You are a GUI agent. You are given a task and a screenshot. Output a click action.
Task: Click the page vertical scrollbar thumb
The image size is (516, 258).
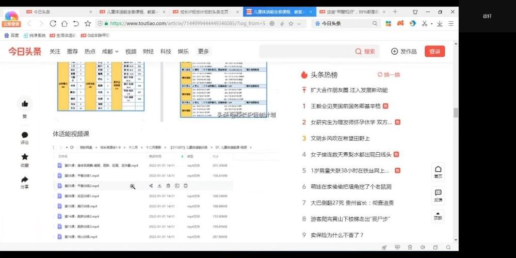pos(456,112)
